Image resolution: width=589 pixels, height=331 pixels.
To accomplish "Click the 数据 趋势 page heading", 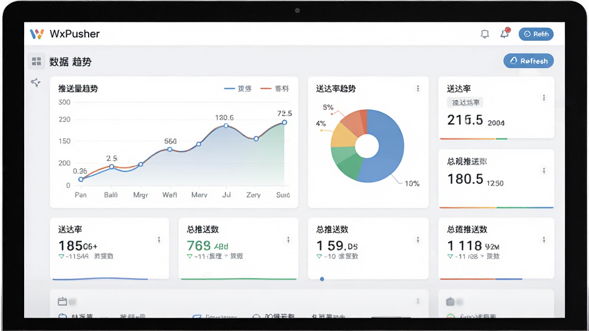I will coord(70,62).
